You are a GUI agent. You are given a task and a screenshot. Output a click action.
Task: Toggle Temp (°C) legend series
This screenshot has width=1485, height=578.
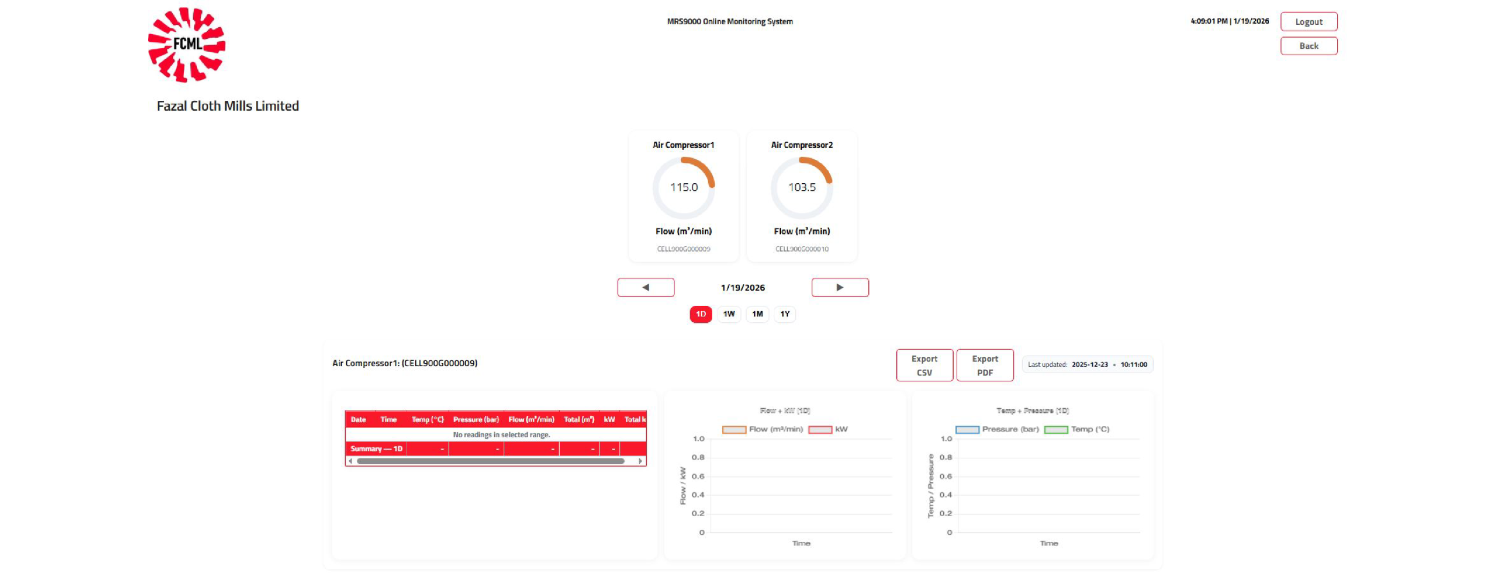pos(1076,429)
